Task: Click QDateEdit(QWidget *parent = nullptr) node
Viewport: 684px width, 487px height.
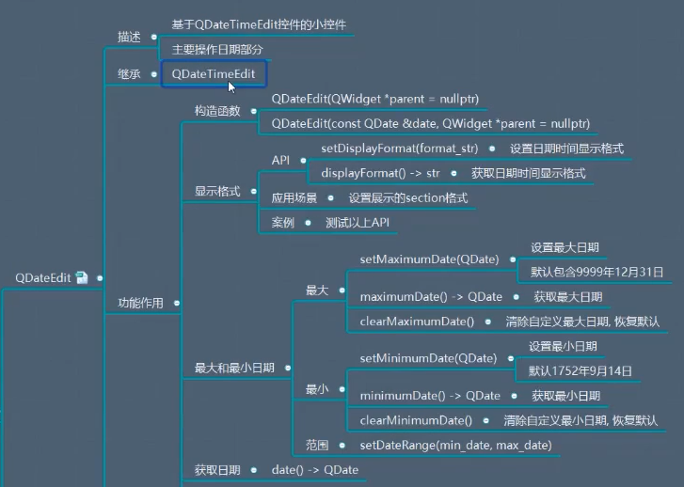Action: tap(374, 99)
